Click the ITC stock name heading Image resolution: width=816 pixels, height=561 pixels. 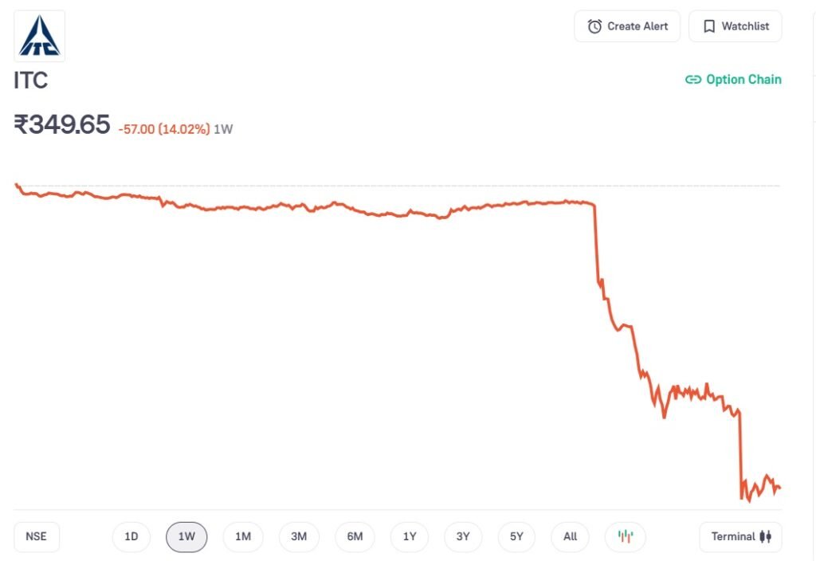(x=31, y=80)
